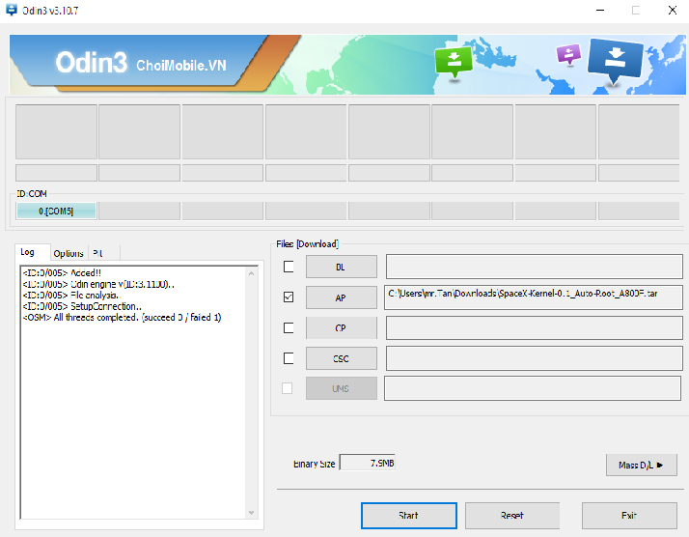Click the 'SetupConnection..' log line
Screen dimensions: 689x537
coord(82,306)
